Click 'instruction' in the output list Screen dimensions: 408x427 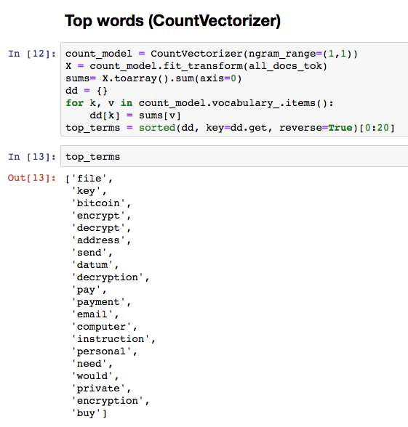(111, 339)
